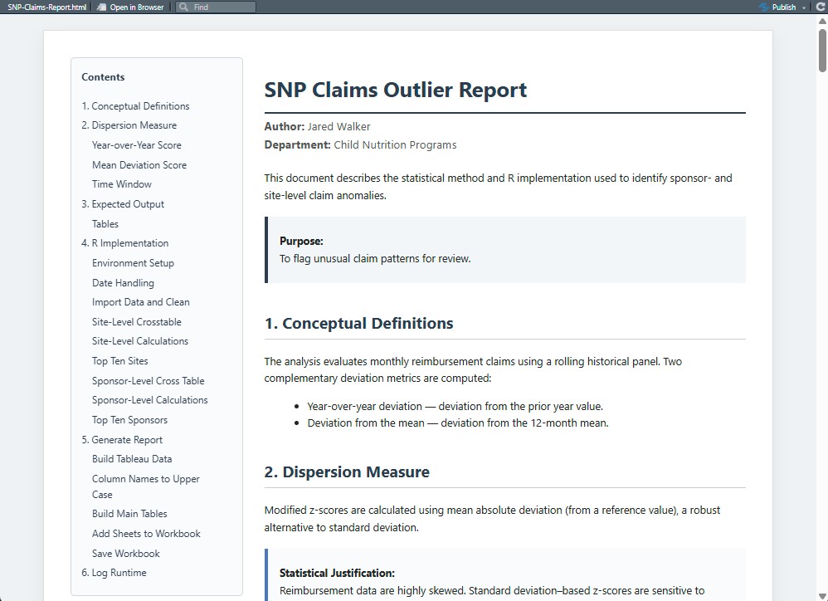Screen dimensions: 828x601
Task: Select the "Top Ten Sites" link
Action: point(119,360)
